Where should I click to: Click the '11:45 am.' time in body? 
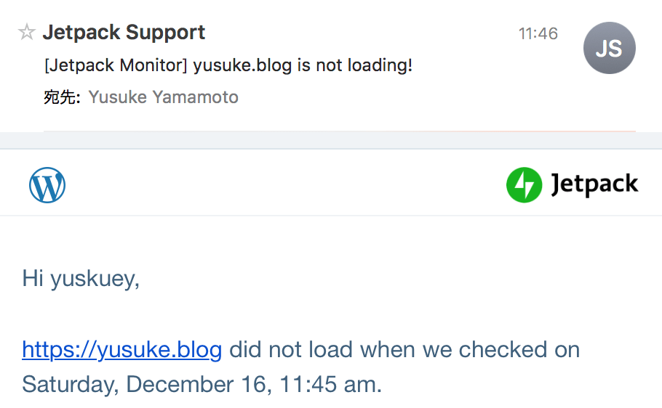pos(330,384)
